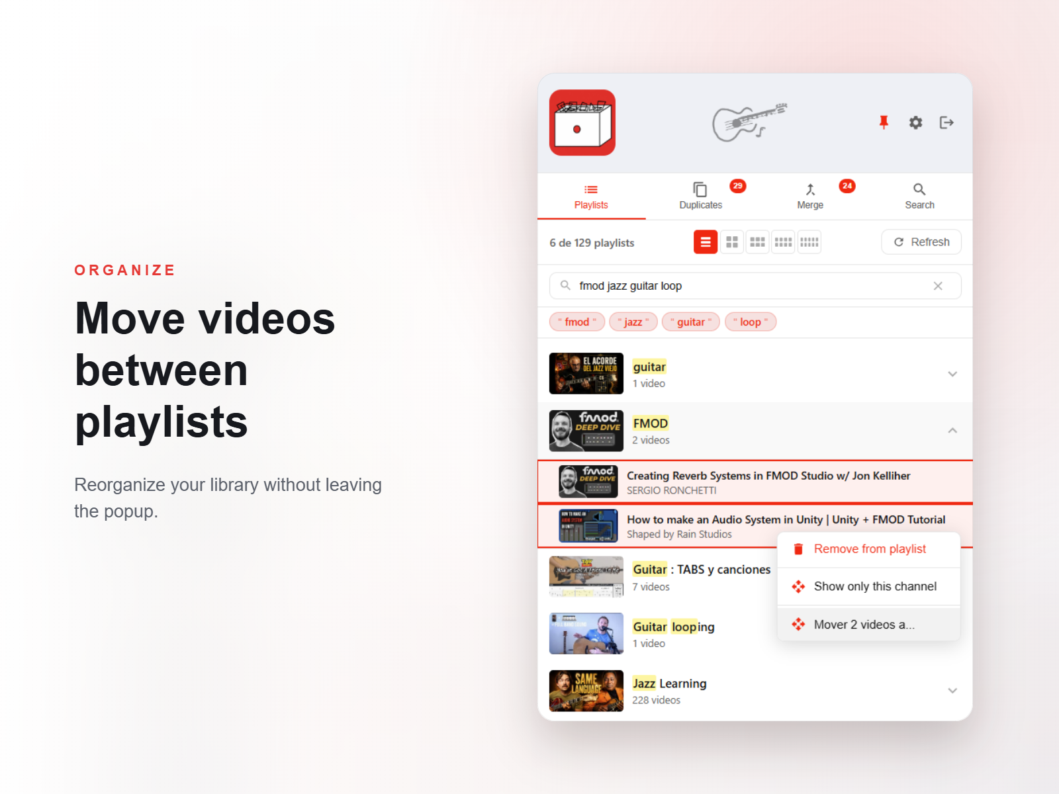Choose Mover 2 videos a... option
The height and width of the screenshot is (794, 1059).
(x=869, y=625)
